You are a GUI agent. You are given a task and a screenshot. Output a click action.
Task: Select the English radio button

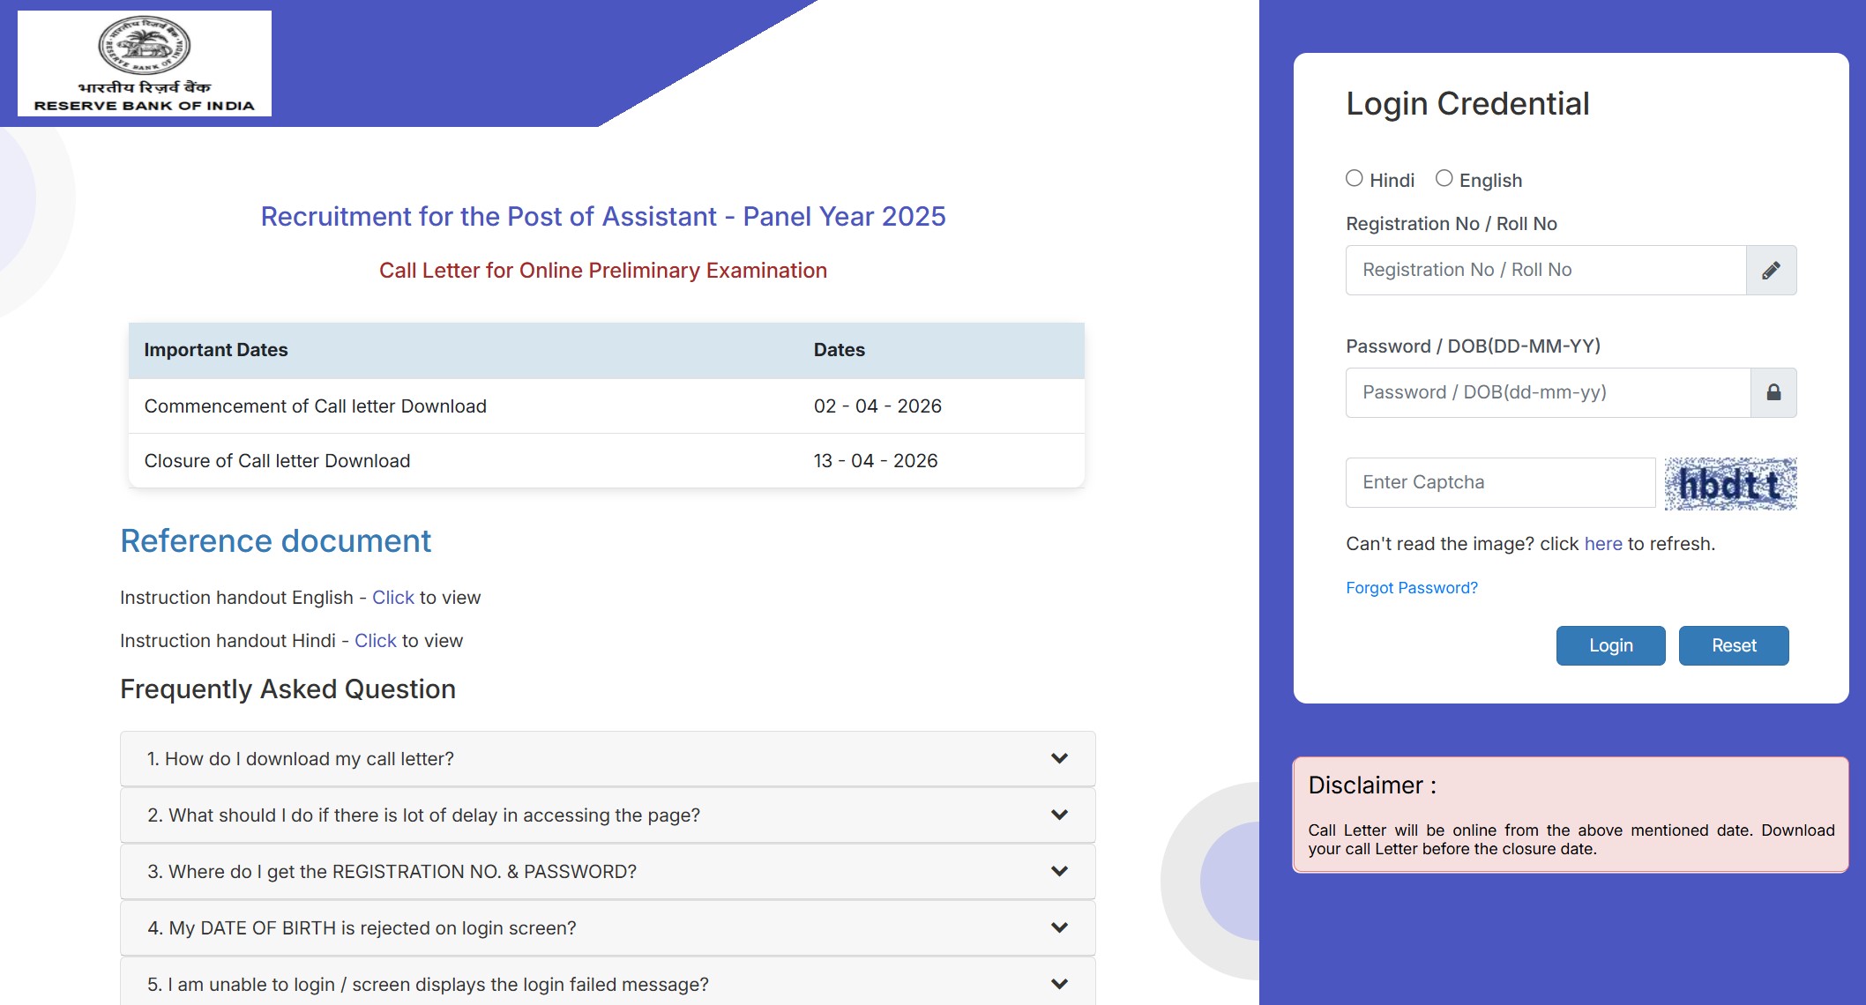click(1444, 177)
